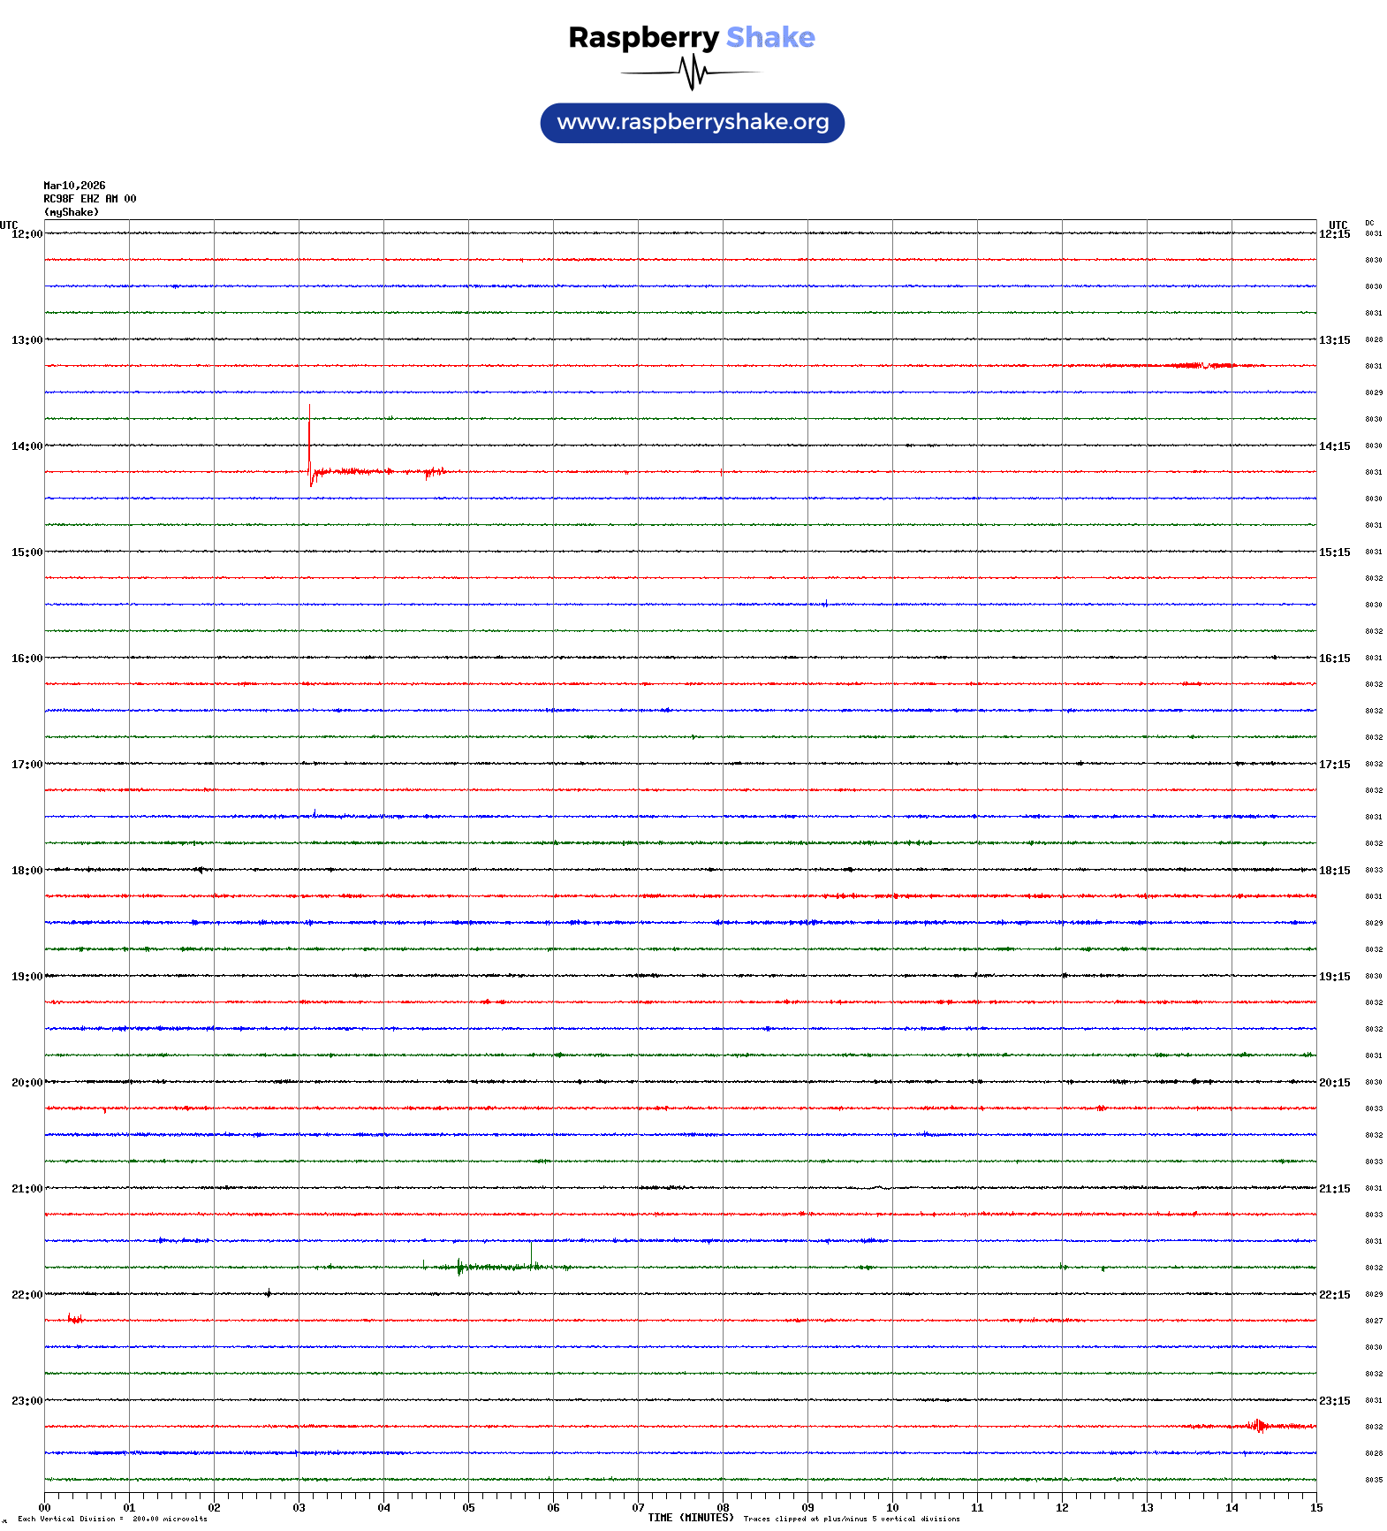The width and height of the screenshot is (1387, 1531).
Task: Click the small red burst at start of 22:15 trace
Action: tap(75, 1319)
